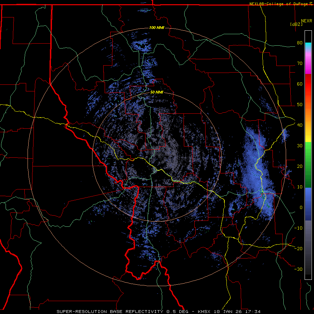The image size is (314, 314).
Task: Click the NEXR label above color scale
Action: click(x=306, y=21)
